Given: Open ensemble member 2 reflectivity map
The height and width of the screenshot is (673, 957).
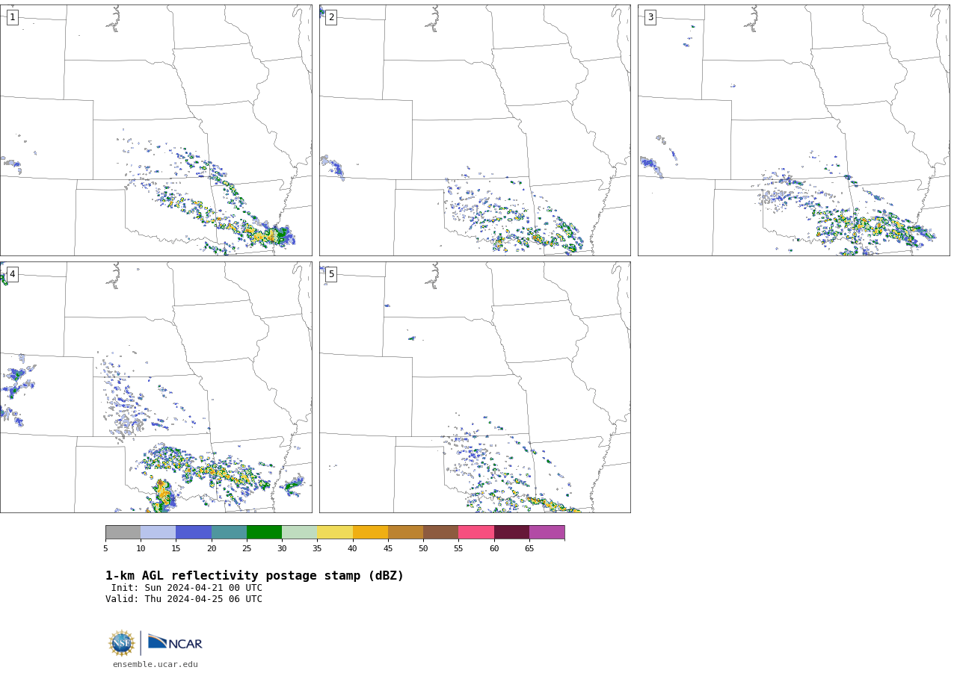Looking at the screenshot, I should 475,130.
